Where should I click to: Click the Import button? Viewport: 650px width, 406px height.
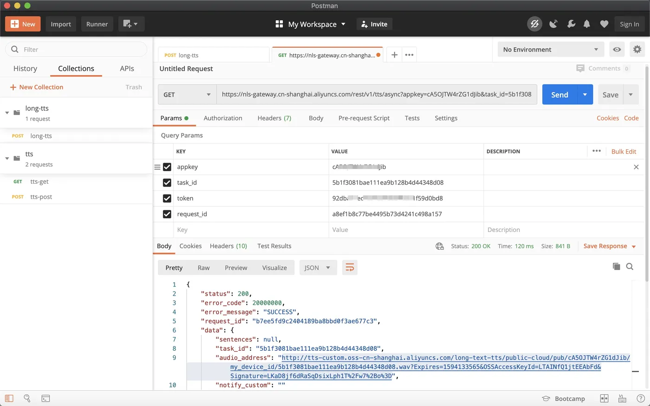[61, 24]
